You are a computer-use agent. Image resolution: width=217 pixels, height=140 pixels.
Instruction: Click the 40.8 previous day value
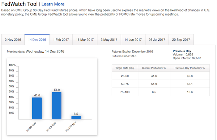[x=190, y=76]
